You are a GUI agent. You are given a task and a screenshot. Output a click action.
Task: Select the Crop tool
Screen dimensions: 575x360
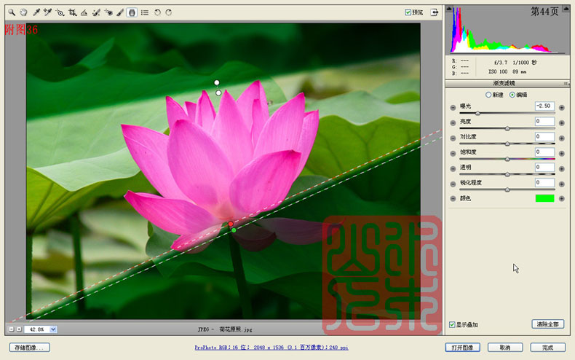[x=72, y=12]
